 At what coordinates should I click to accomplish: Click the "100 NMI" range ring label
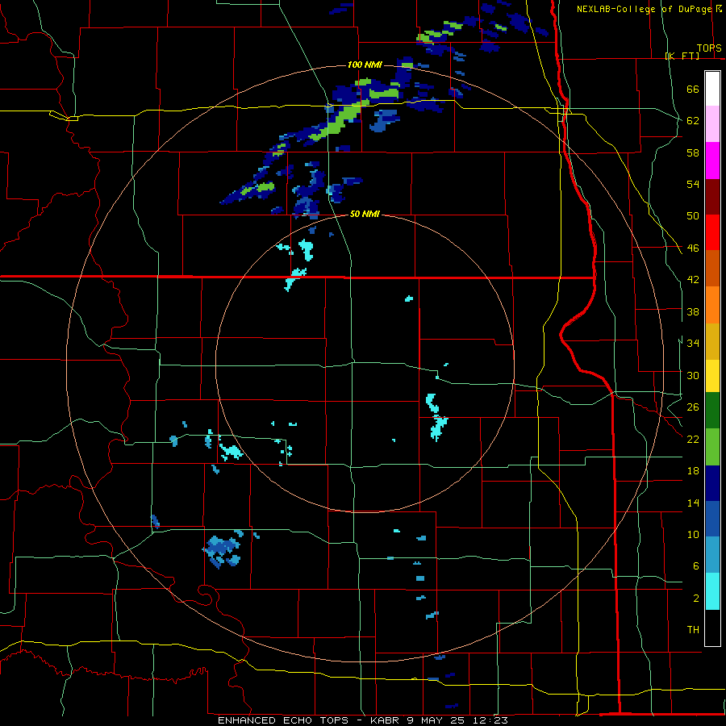[365, 65]
